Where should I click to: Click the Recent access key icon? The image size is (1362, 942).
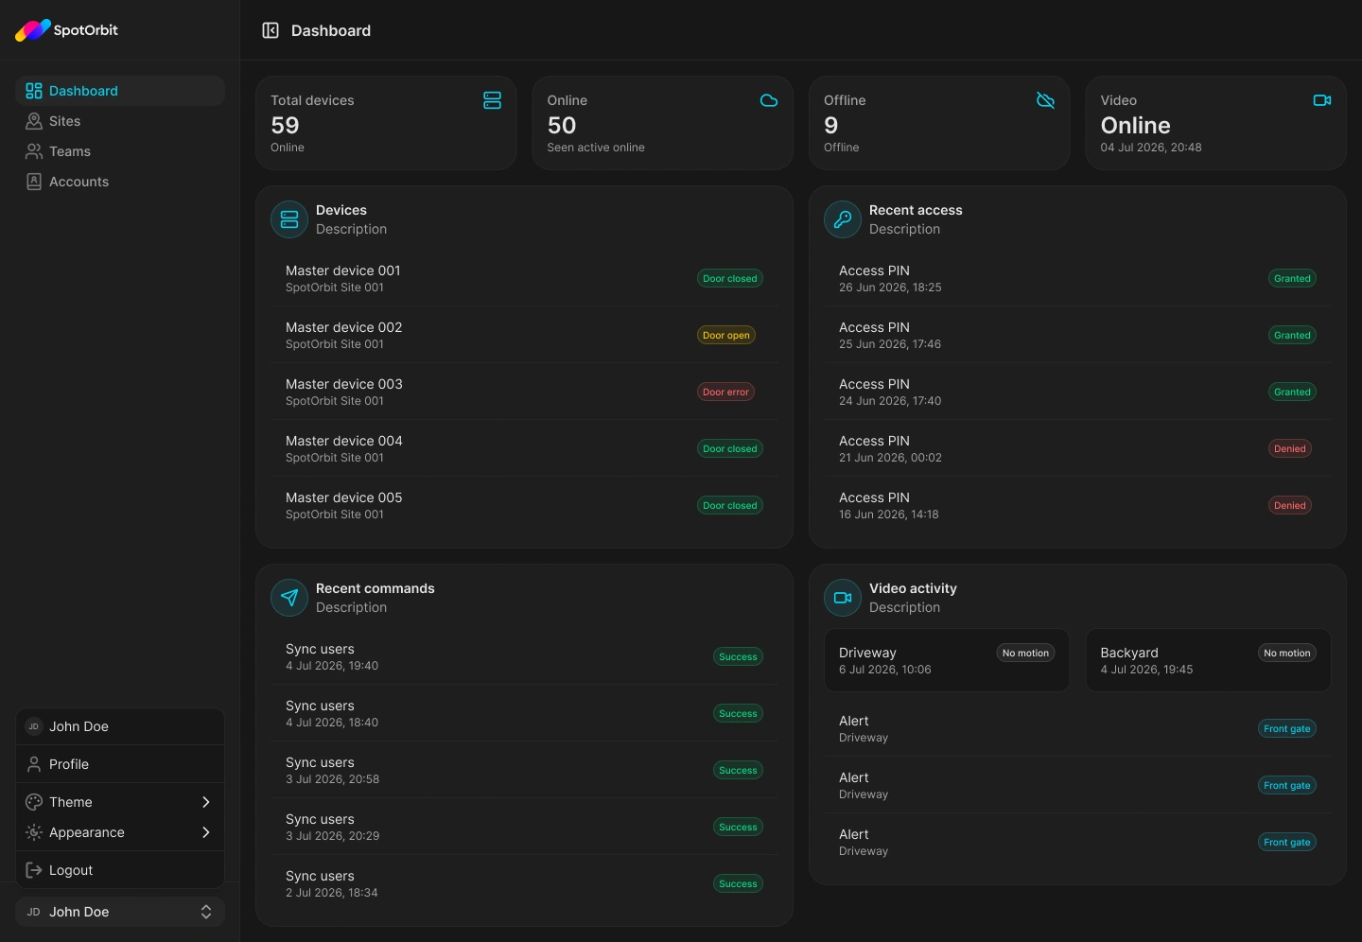point(843,219)
